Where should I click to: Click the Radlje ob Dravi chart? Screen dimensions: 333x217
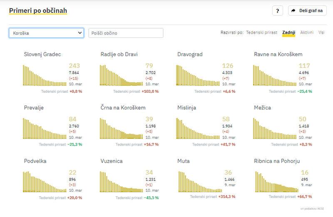point(121,75)
